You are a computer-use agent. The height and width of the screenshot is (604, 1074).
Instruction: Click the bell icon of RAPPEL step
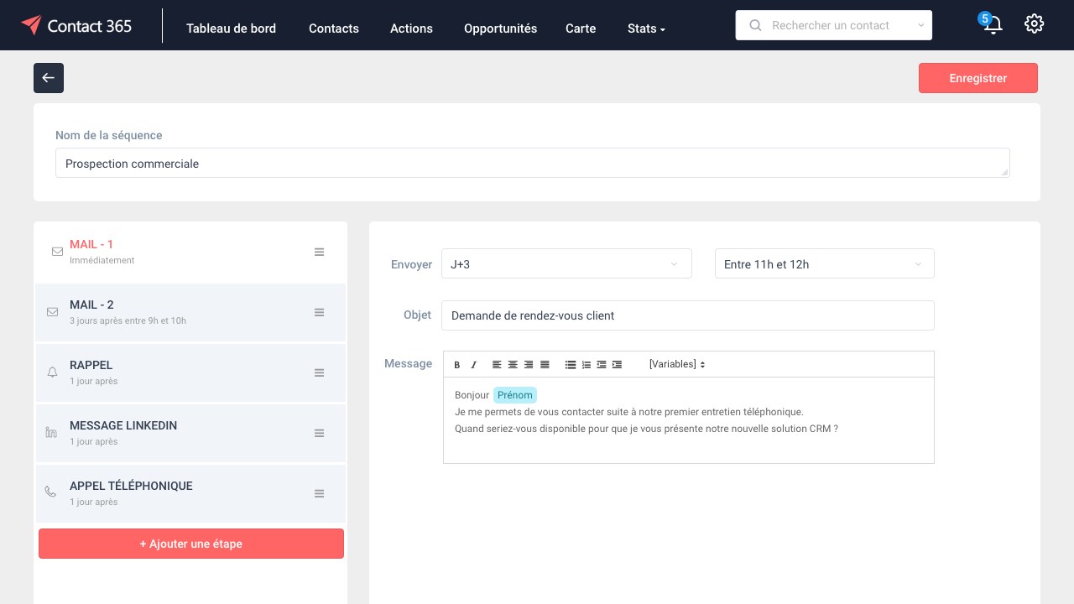52,372
